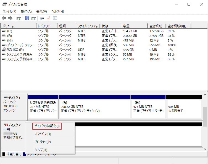
Task: Click the Disk Management title bar icon
Action: [5, 4]
